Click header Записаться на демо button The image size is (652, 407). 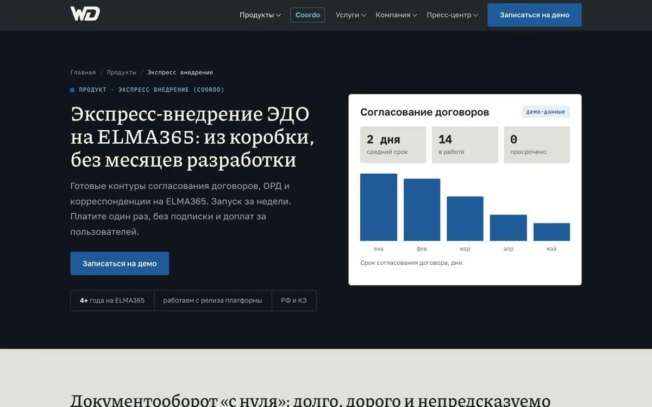click(x=535, y=15)
